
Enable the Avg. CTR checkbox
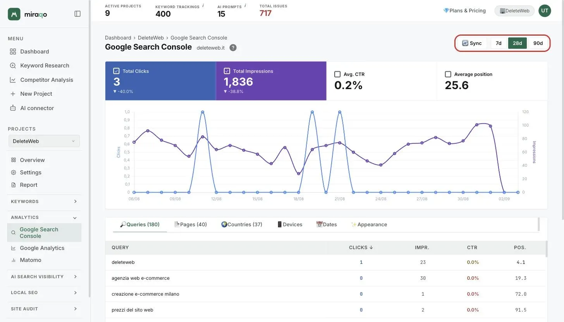coord(337,74)
